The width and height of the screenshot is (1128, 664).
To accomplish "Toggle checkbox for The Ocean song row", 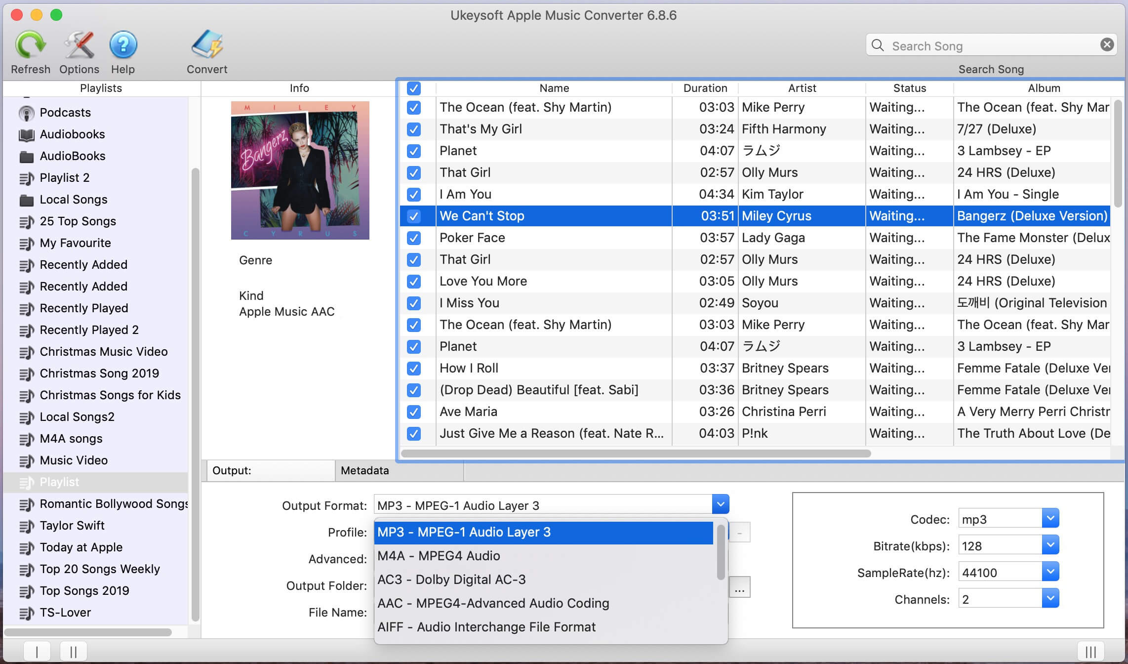I will pos(414,107).
